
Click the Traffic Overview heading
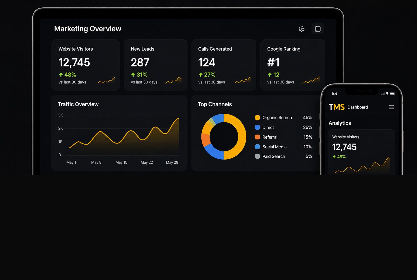point(78,104)
